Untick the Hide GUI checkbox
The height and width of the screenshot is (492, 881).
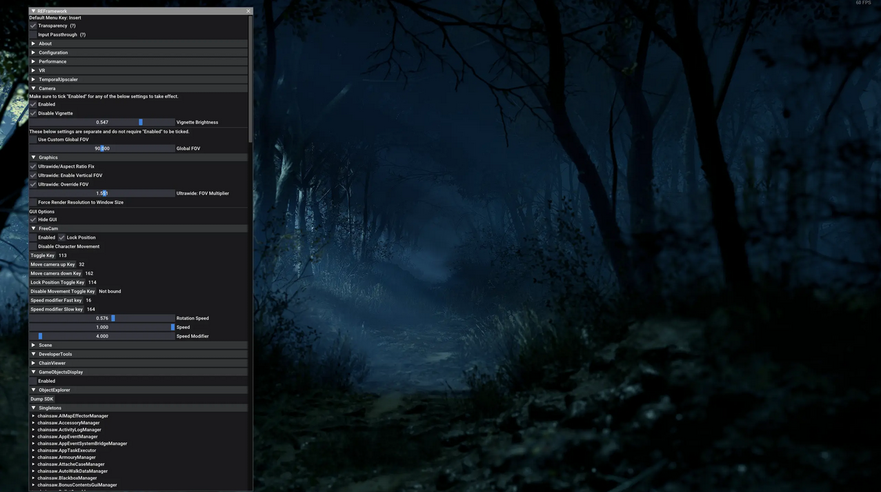(x=33, y=219)
